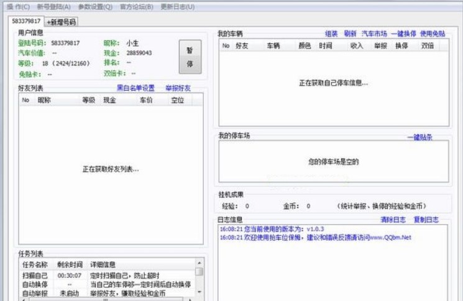Click the 昵称 value 小生
This screenshot has width=463, height=301.
132,43
